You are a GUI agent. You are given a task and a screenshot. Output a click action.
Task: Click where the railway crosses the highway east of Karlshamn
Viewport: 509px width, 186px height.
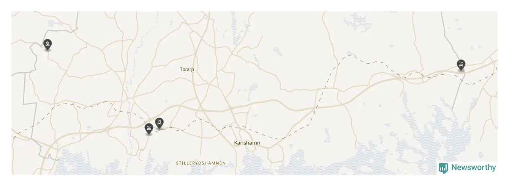315,108
